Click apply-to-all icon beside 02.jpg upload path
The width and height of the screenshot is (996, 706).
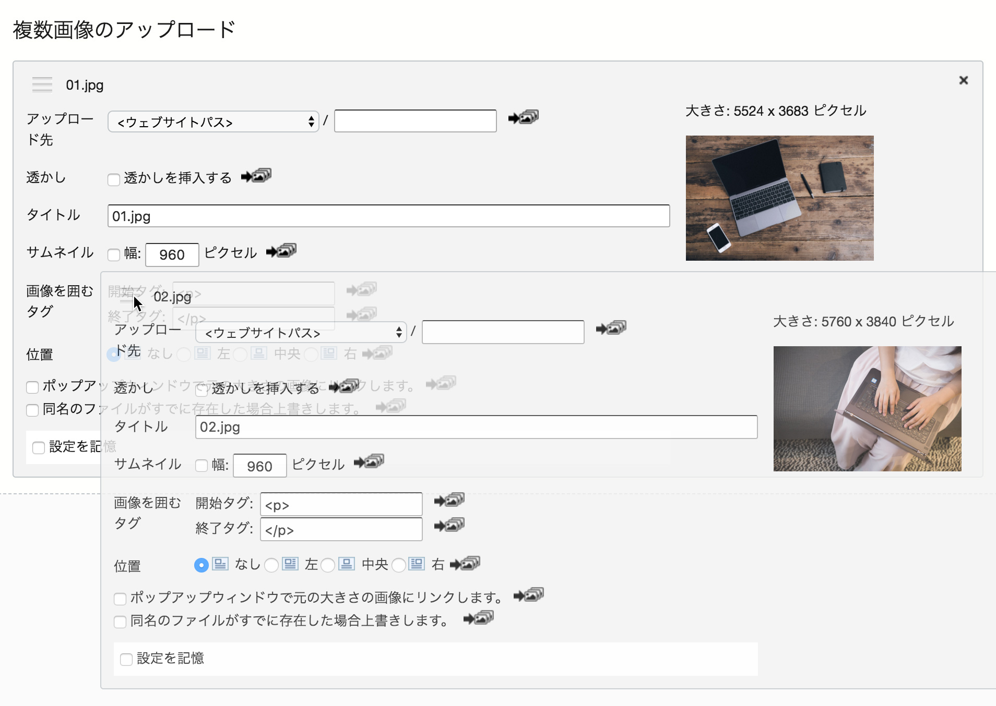click(611, 328)
